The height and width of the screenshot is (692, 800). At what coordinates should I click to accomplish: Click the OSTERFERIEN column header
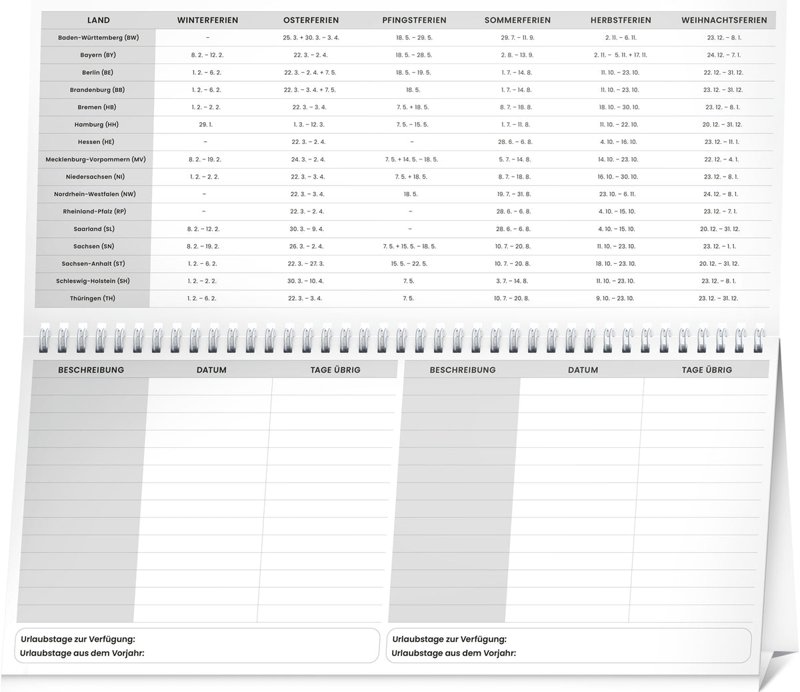pos(311,21)
